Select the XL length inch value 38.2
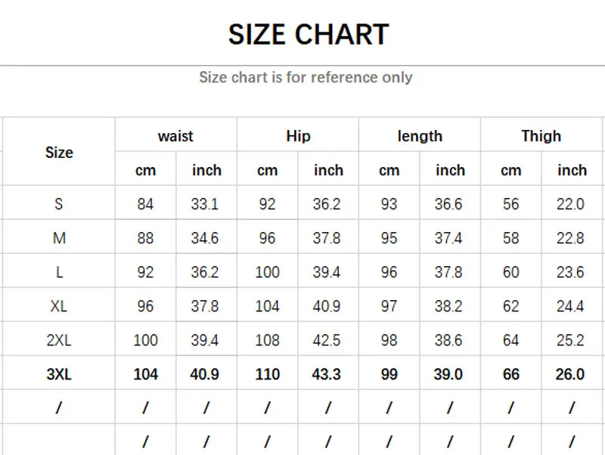The height and width of the screenshot is (455, 605). (448, 306)
